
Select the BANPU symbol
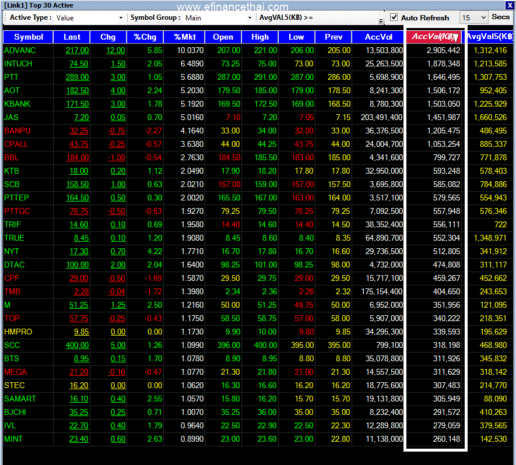[17, 131]
